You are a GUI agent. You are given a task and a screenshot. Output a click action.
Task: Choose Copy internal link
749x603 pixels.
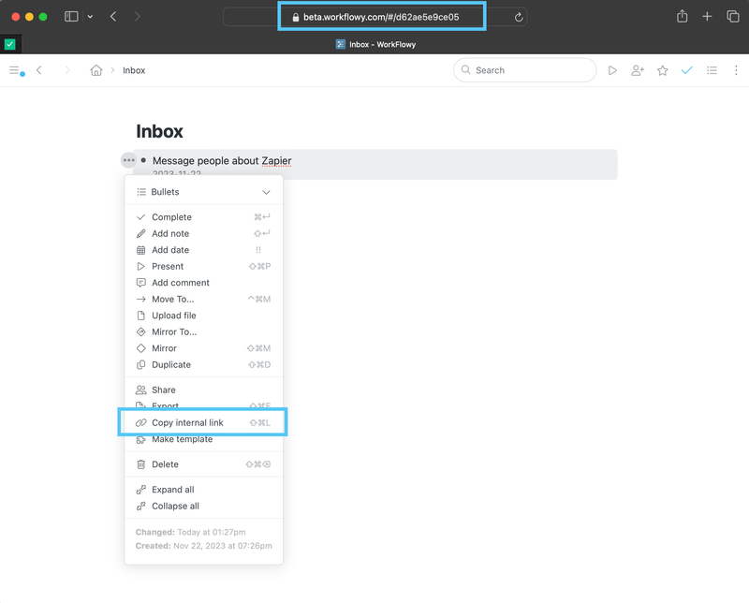click(188, 421)
